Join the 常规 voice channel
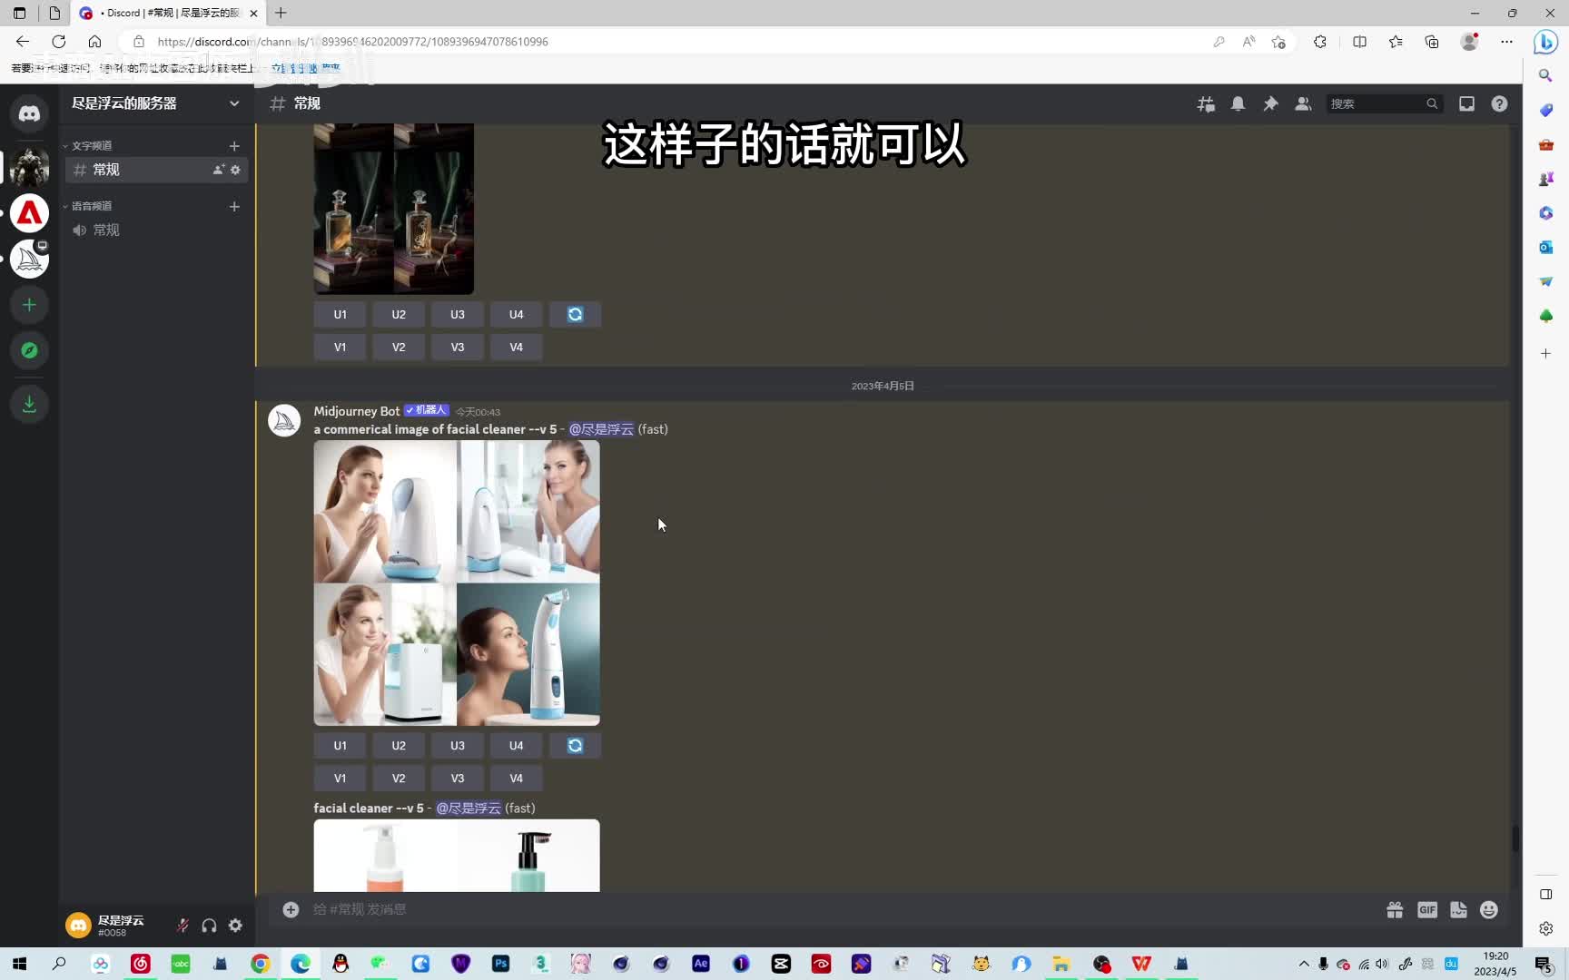This screenshot has height=980, width=1569. pyautogui.click(x=106, y=230)
